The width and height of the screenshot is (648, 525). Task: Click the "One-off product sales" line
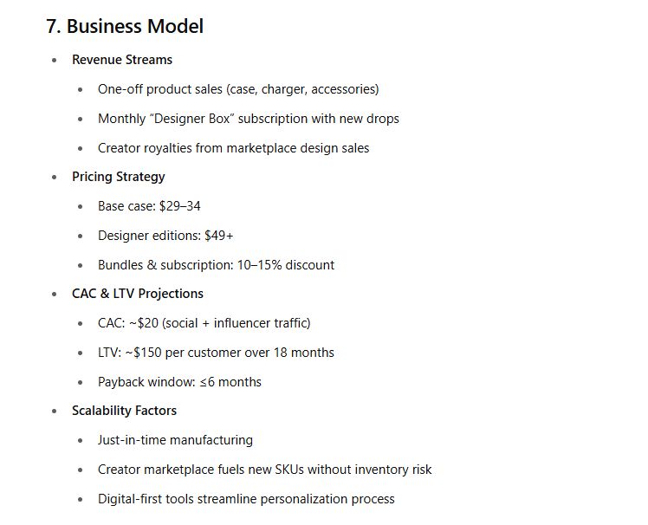(x=238, y=89)
